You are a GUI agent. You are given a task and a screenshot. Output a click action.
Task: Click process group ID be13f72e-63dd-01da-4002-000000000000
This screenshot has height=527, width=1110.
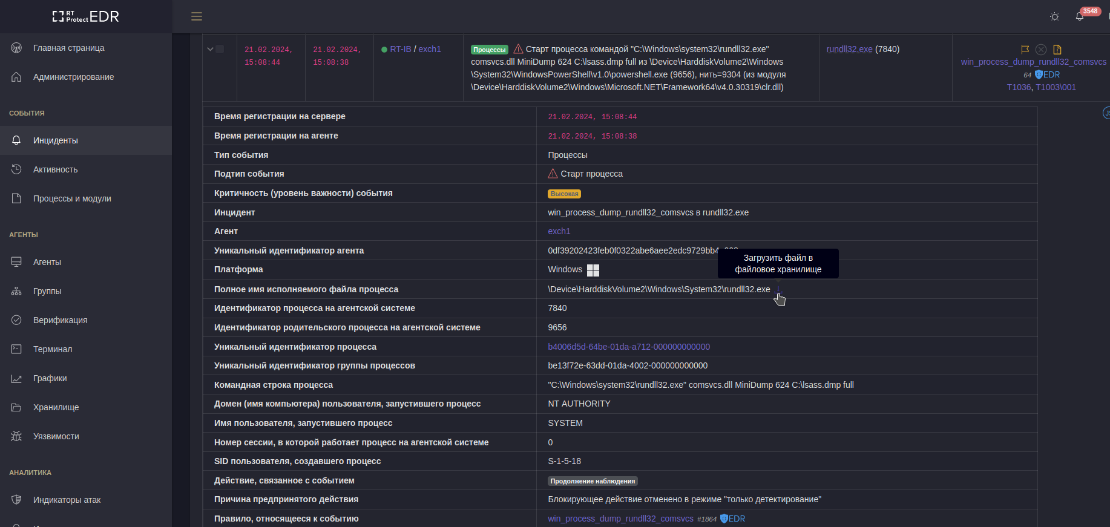(628, 365)
